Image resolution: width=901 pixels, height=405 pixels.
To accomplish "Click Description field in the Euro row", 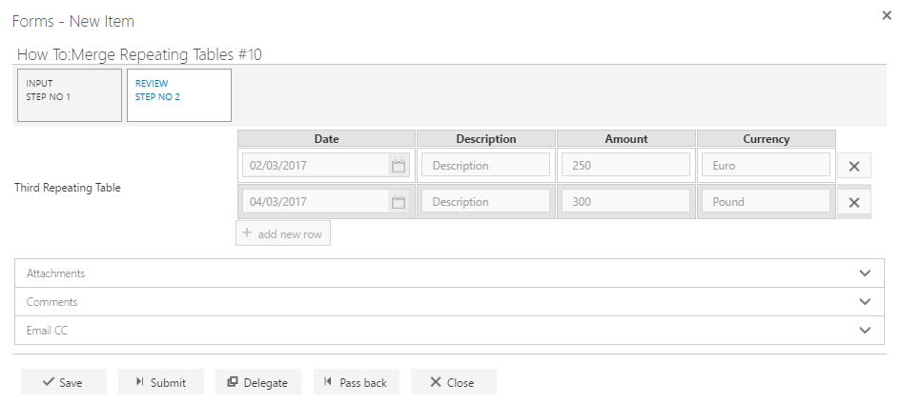I will 485,166.
